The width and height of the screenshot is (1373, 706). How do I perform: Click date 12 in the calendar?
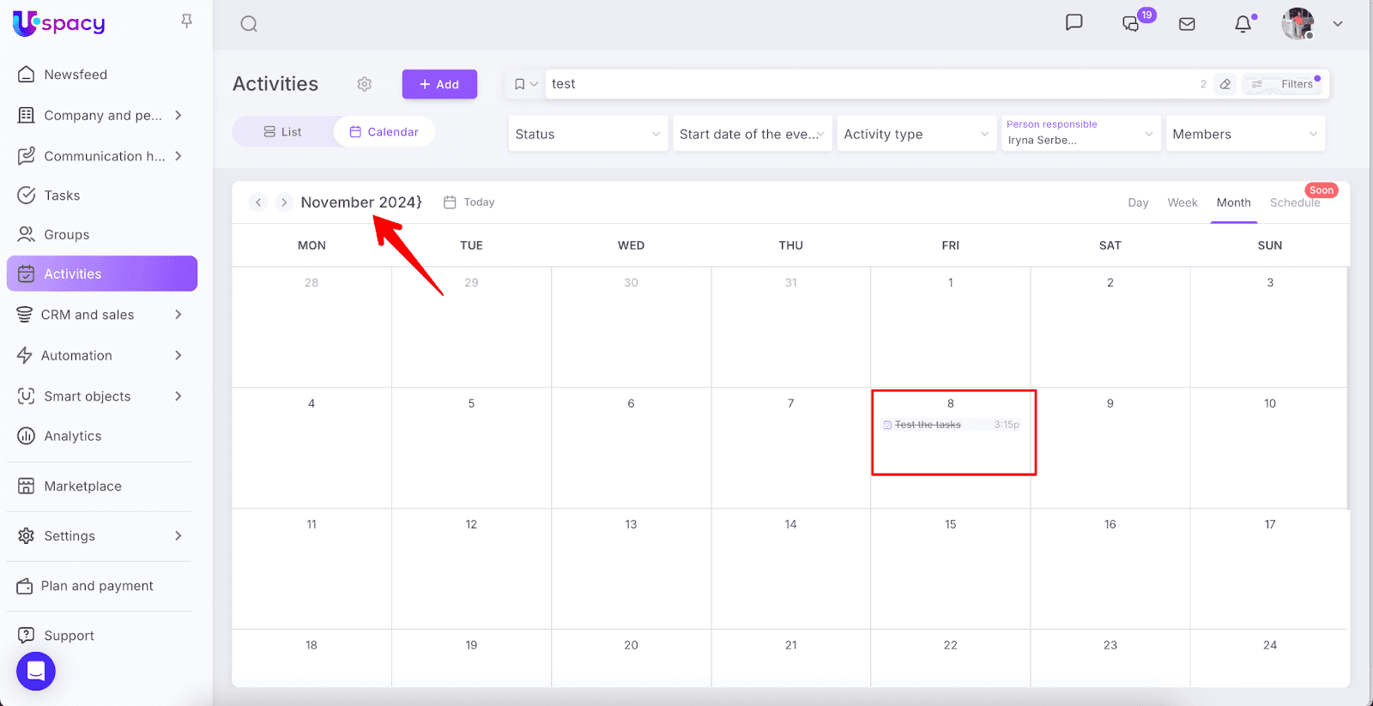click(x=471, y=524)
